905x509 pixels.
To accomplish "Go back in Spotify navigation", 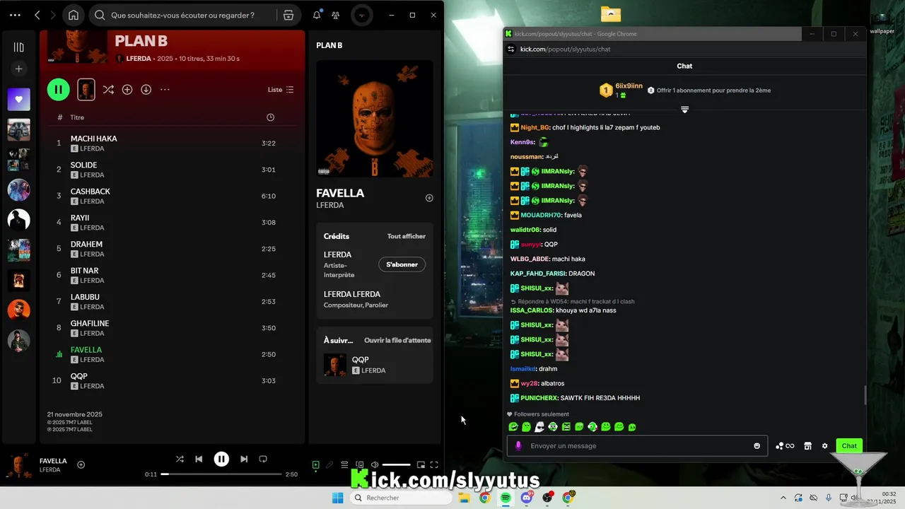I will (37, 15).
